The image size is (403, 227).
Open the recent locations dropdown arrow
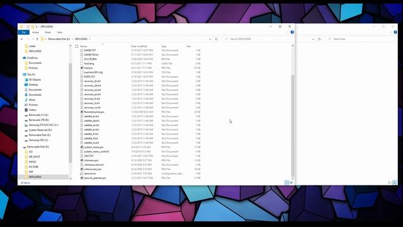point(33,39)
